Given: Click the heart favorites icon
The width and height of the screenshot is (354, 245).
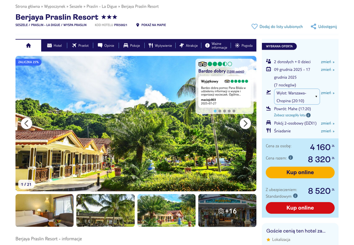Looking at the screenshot, I should 254,27.
